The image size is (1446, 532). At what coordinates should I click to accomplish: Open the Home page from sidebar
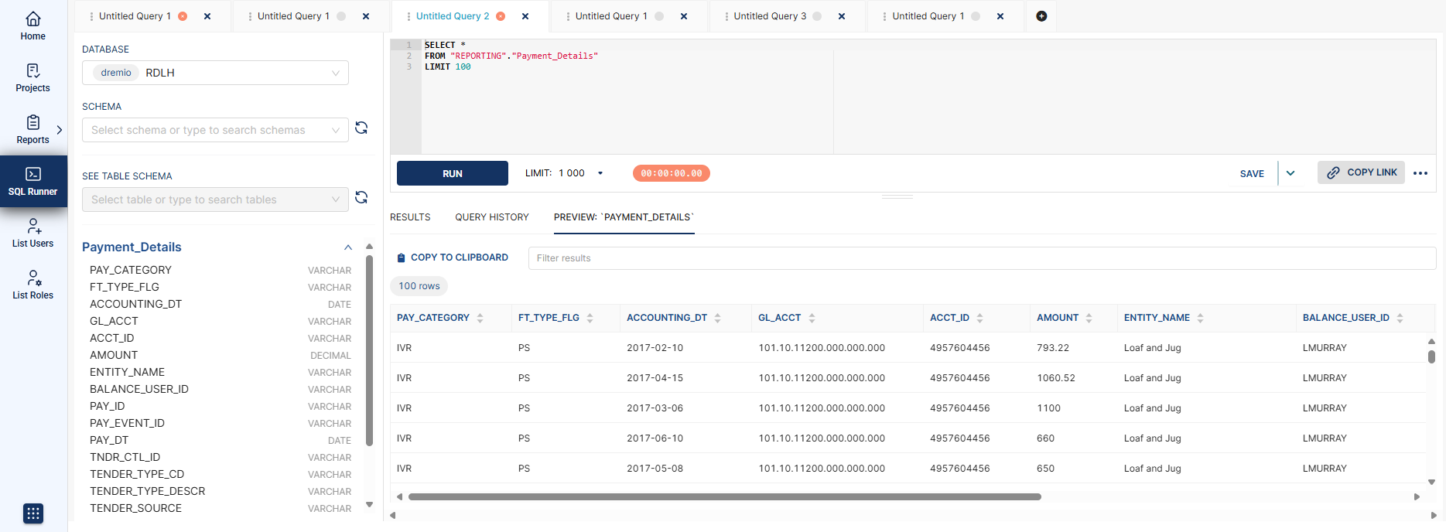click(x=32, y=26)
